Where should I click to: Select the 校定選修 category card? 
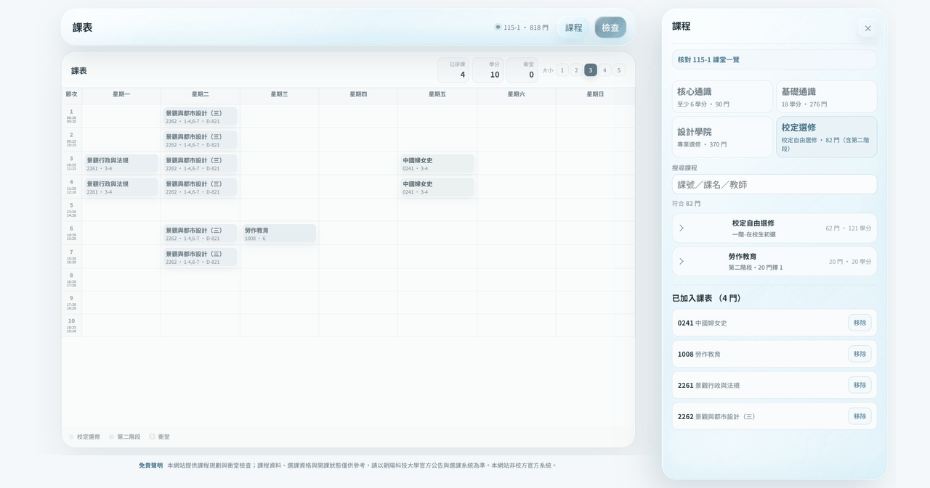[x=826, y=137]
